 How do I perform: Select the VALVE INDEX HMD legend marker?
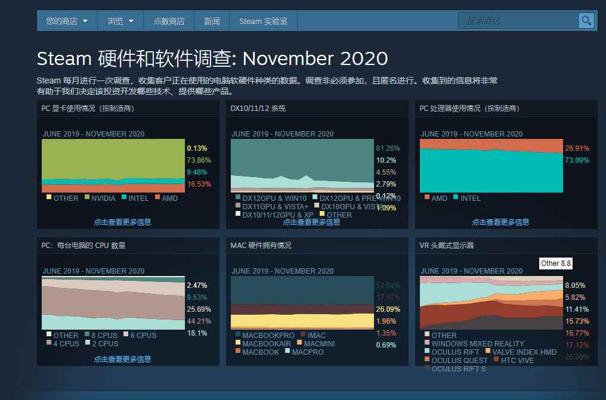[488, 351]
